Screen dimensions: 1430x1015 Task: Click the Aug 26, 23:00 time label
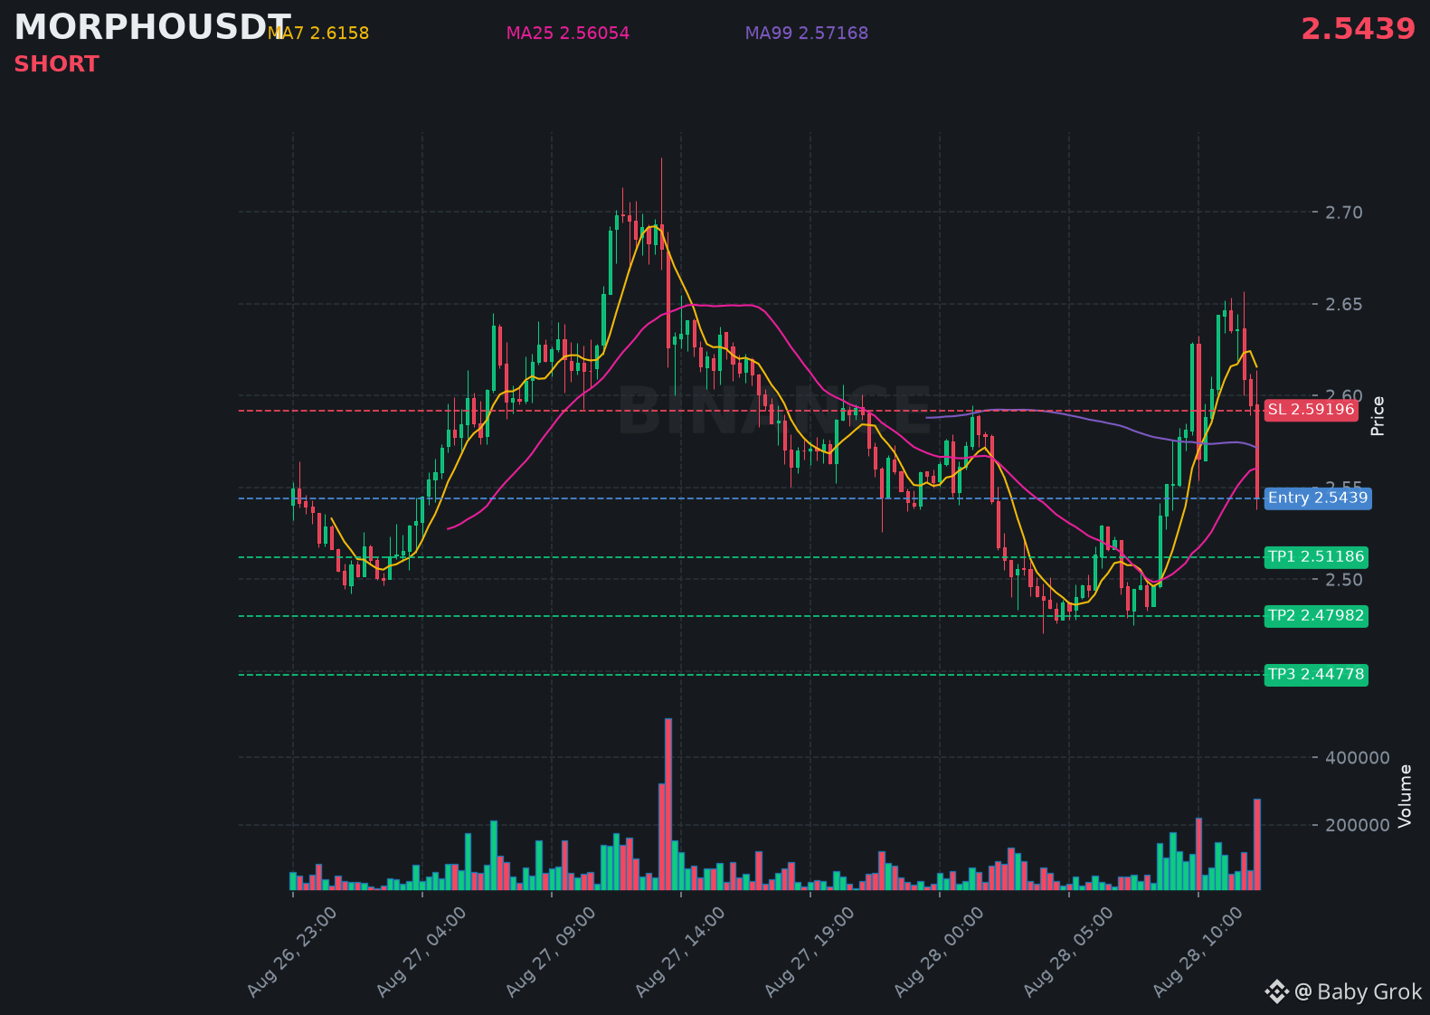click(293, 953)
